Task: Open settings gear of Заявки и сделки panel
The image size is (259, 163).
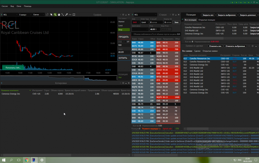Action: 253,46
